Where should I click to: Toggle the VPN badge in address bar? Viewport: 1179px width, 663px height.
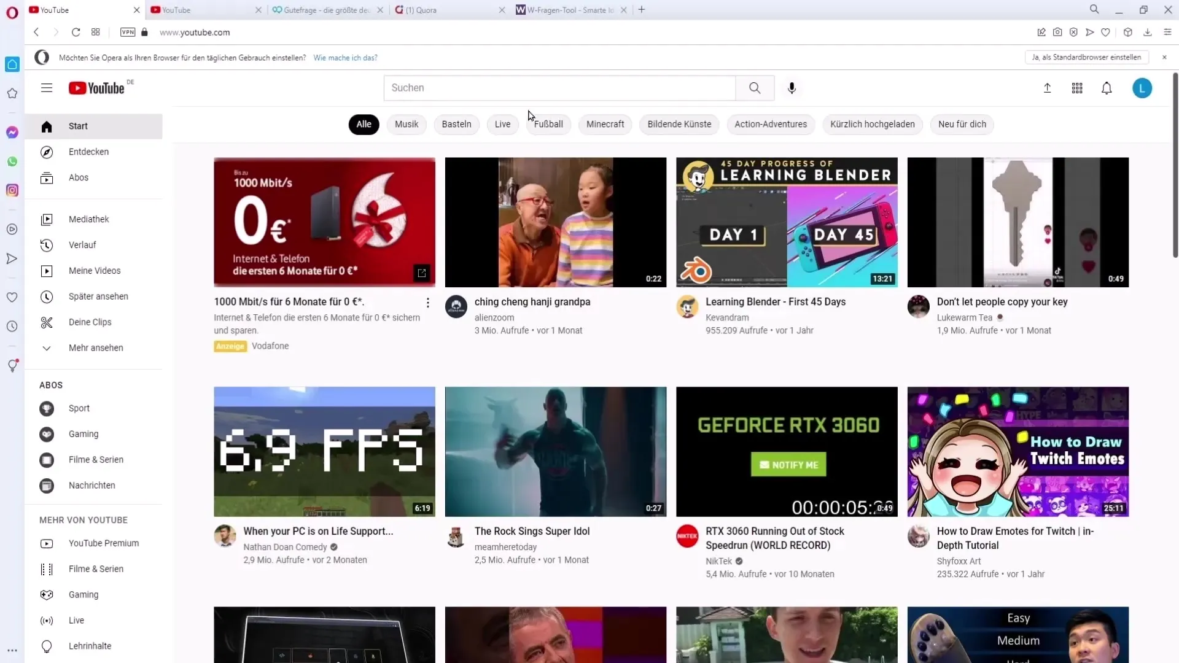pos(128,32)
